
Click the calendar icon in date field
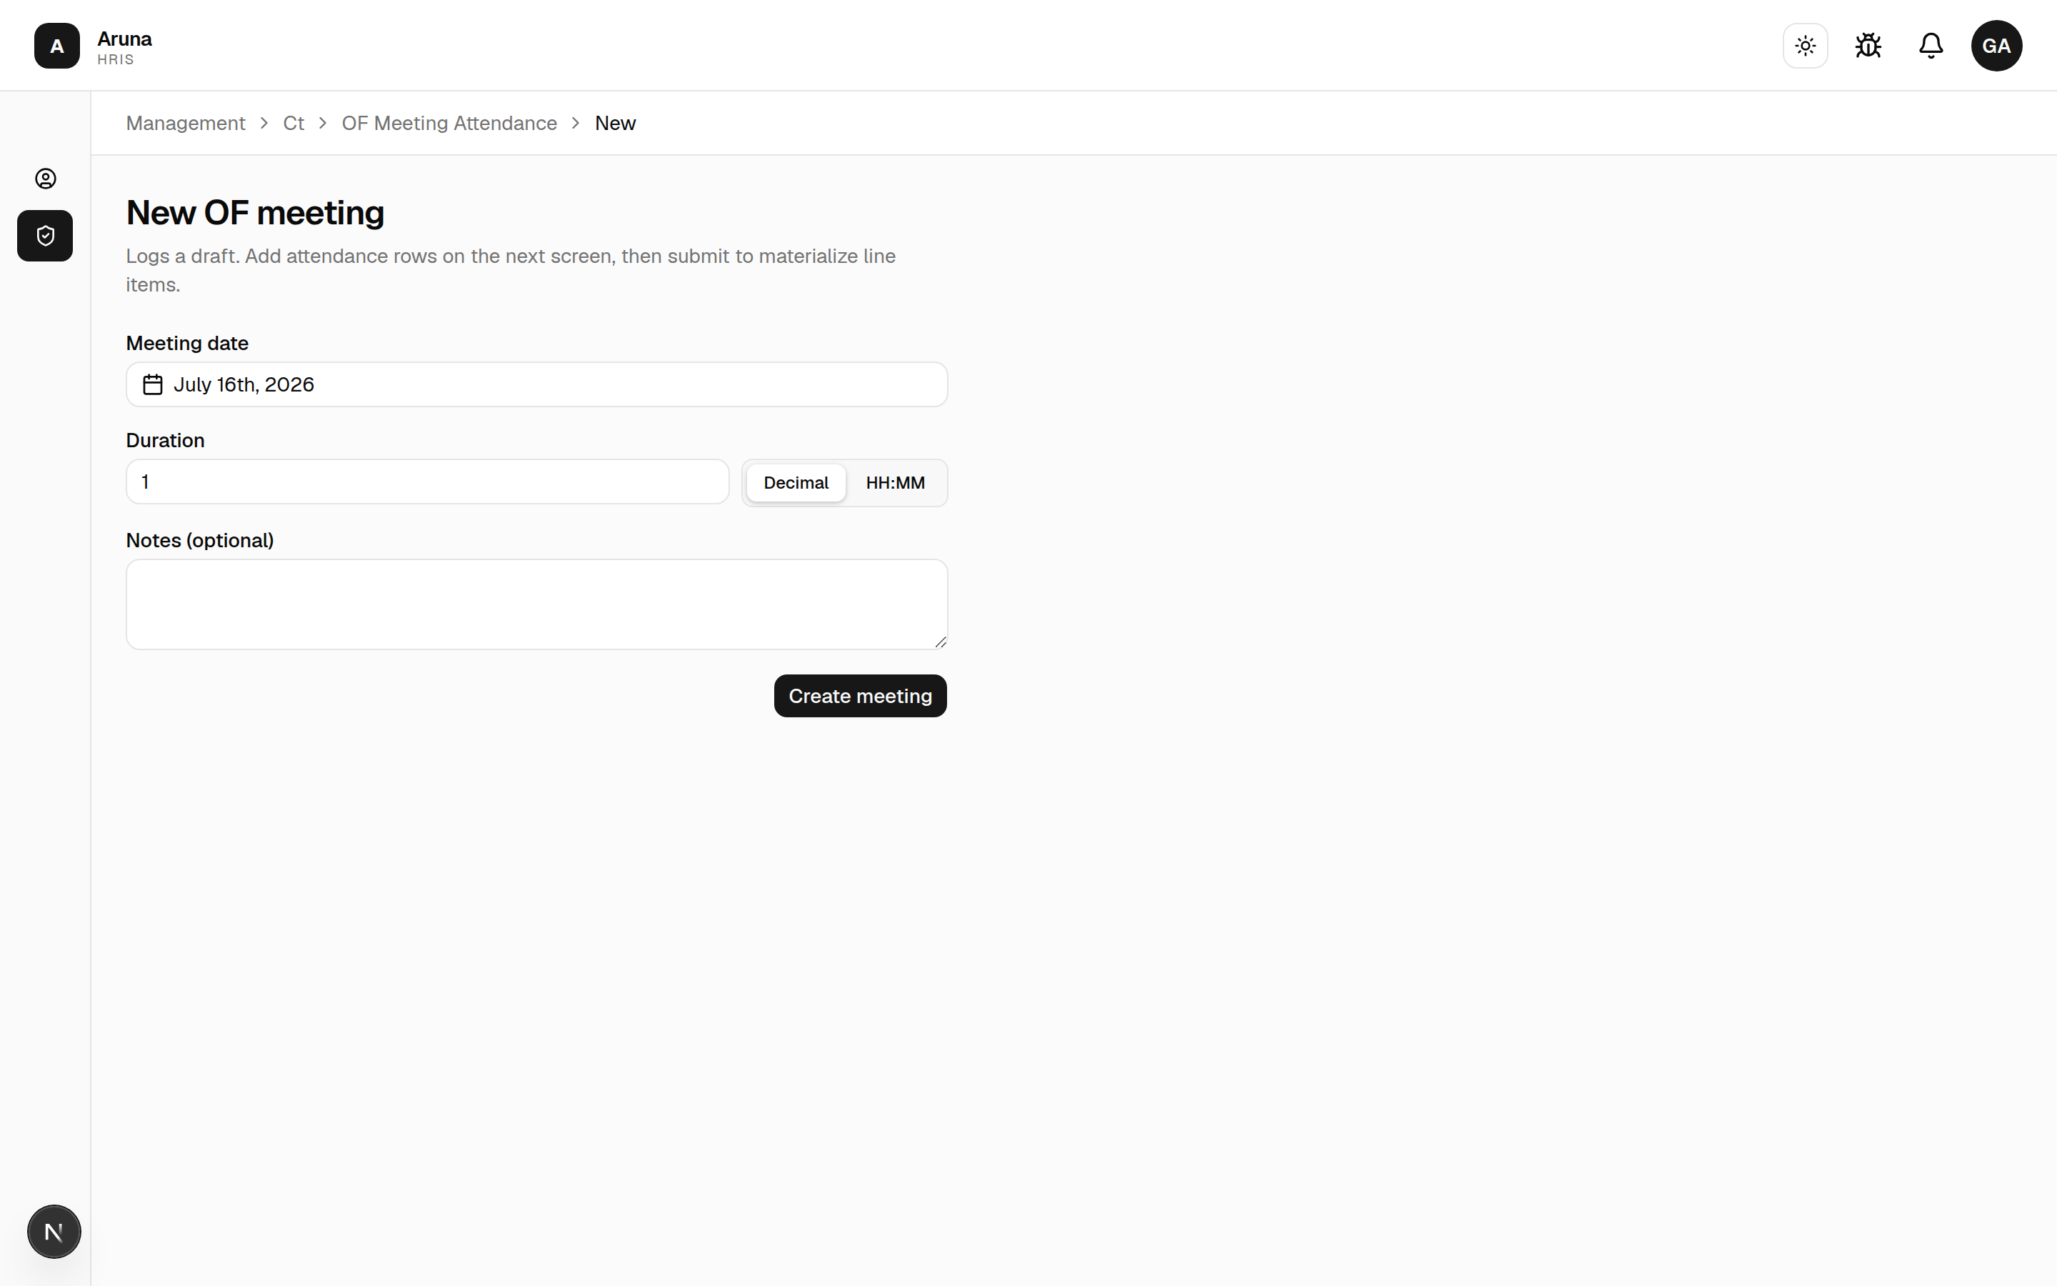(153, 384)
